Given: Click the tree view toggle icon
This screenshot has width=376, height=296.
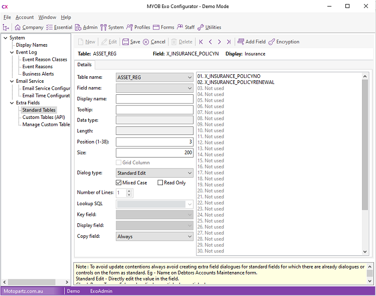Looking at the screenshot, I should pyautogui.click(x=6, y=28).
